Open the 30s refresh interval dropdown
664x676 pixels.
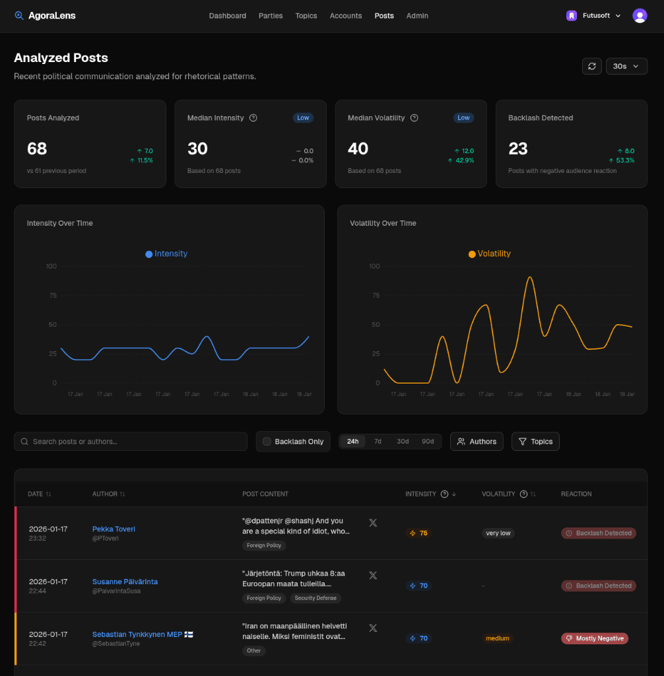pos(626,66)
